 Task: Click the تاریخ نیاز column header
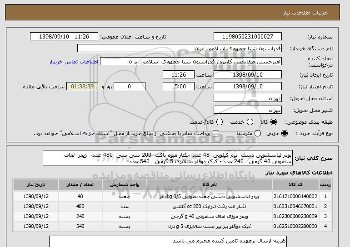pyautogui.click(x=36, y=185)
